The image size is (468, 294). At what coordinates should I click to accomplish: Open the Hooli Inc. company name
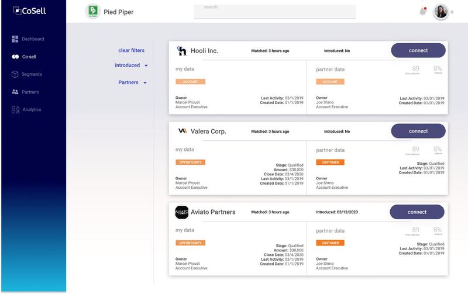point(204,51)
